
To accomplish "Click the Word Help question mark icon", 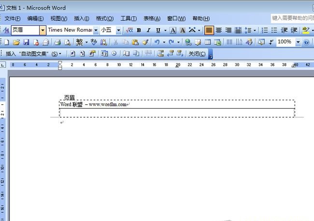I will pyautogui.click(x=306, y=42).
